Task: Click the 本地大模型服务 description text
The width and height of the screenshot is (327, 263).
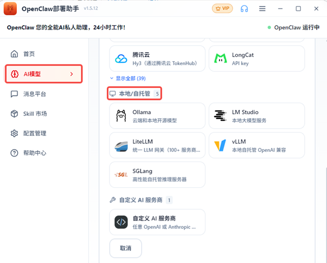Action: [249, 121]
